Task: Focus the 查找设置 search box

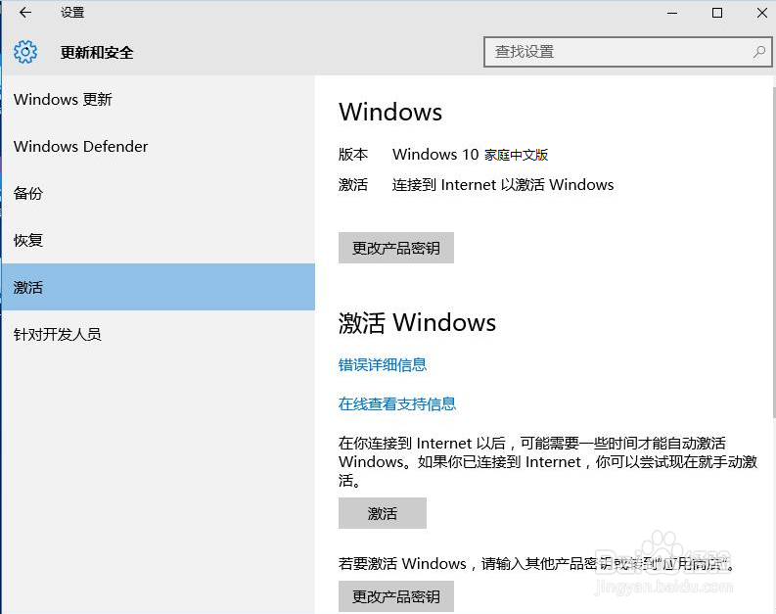Action: tap(627, 52)
